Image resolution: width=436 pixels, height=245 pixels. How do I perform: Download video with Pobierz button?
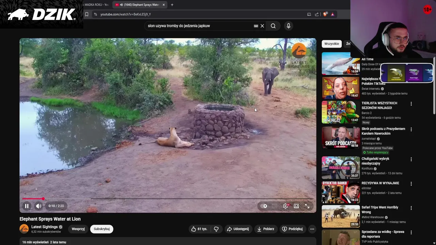[265, 229]
